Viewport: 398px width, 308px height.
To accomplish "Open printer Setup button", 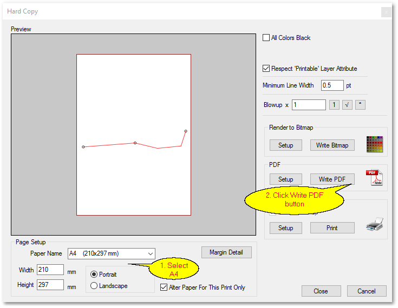I will click(286, 228).
